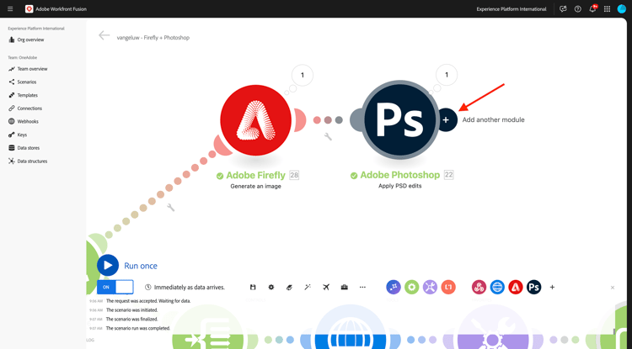The width and height of the screenshot is (632, 349).
Task: Add the Adobe Firefly favorite module
Action: click(516, 287)
